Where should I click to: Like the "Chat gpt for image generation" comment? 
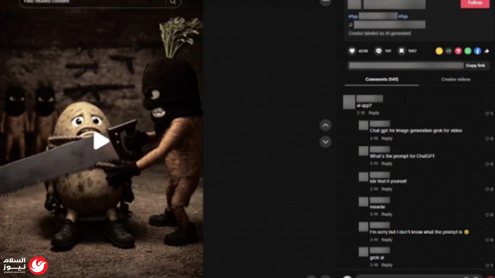(x=487, y=139)
